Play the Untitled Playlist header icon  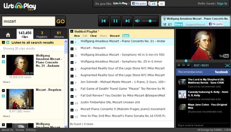(x=72, y=31)
